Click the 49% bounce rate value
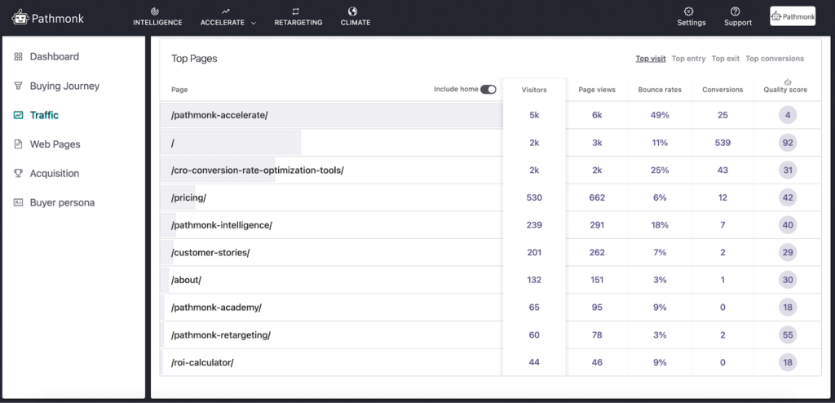This screenshot has height=403, width=835. (x=660, y=115)
